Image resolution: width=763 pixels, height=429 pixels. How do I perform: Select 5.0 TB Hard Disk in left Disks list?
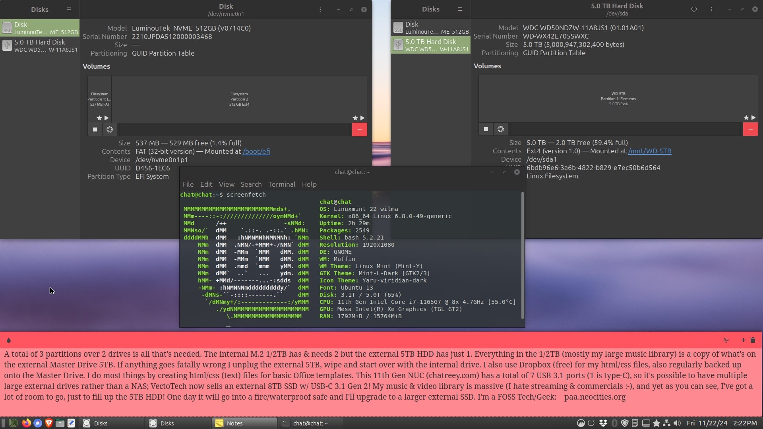(40, 45)
